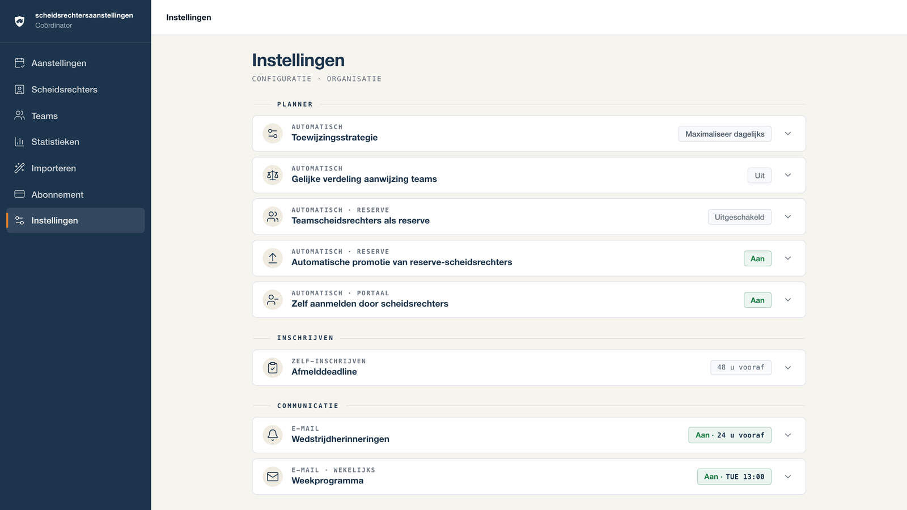
Task: Click Zelf aanmelden door scheidsrechters title
Action: [370, 304]
